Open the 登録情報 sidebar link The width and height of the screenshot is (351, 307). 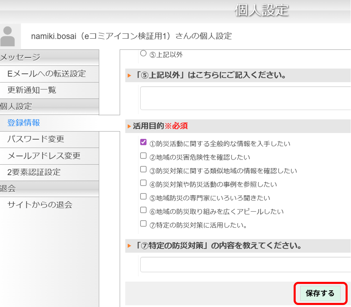point(24,123)
